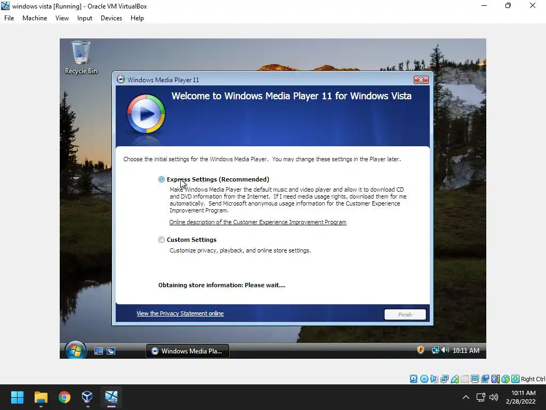
Task: Select Custom Settings radio button
Action: [x=161, y=240]
